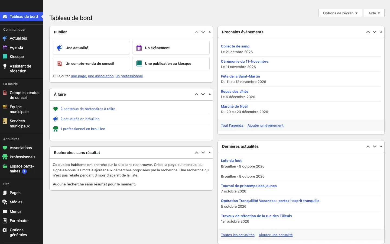Open the 'une association' link

pos(101,76)
